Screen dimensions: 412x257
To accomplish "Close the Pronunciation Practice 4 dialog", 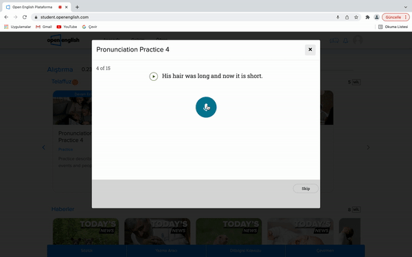I will (x=310, y=49).
